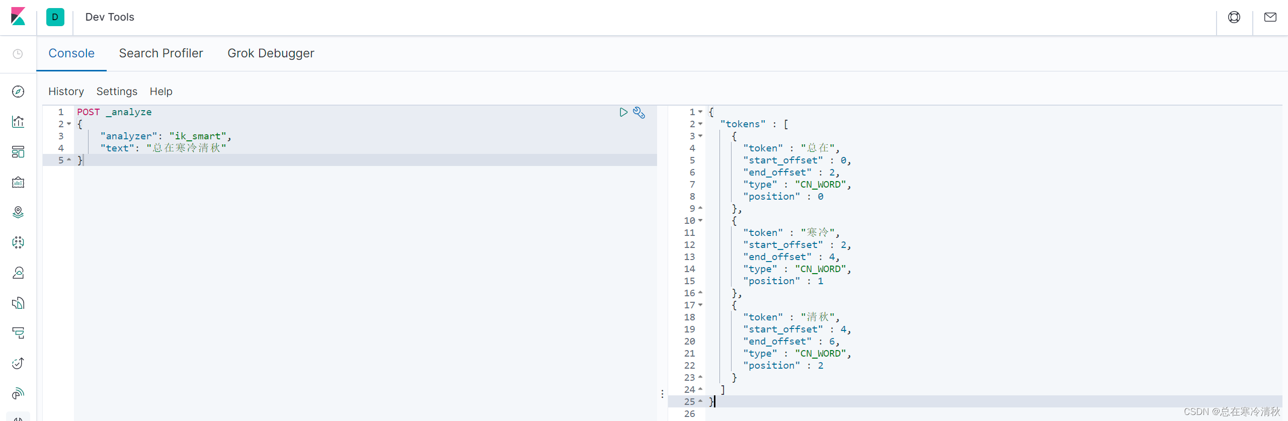Viewport: 1288px width, 421px height.
Task: Open Canvas icon in sidebar
Action: pyautogui.click(x=18, y=182)
